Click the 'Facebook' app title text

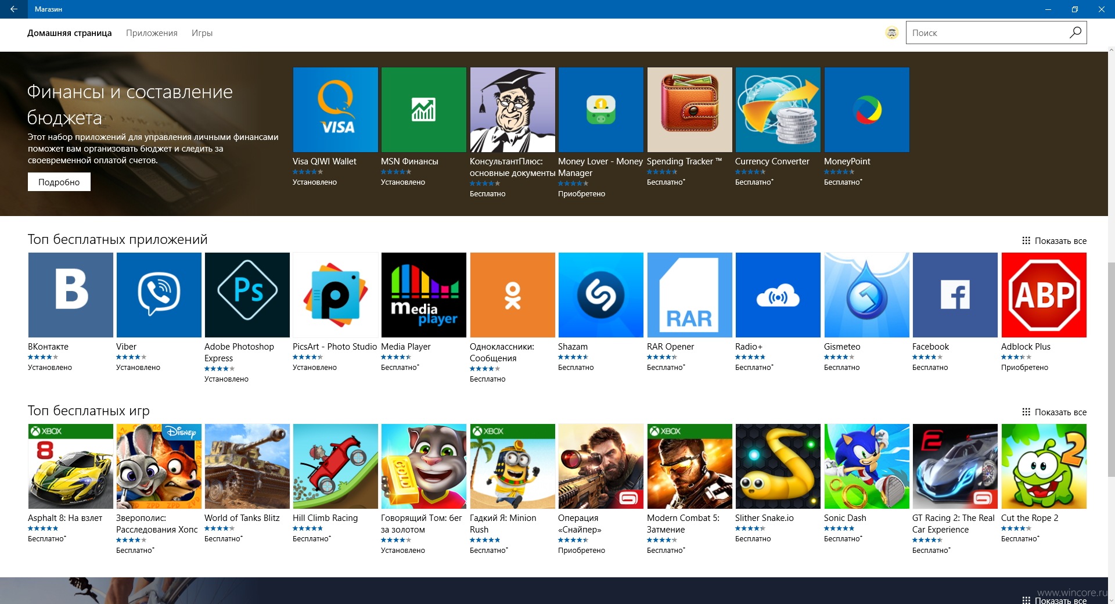(x=930, y=347)
